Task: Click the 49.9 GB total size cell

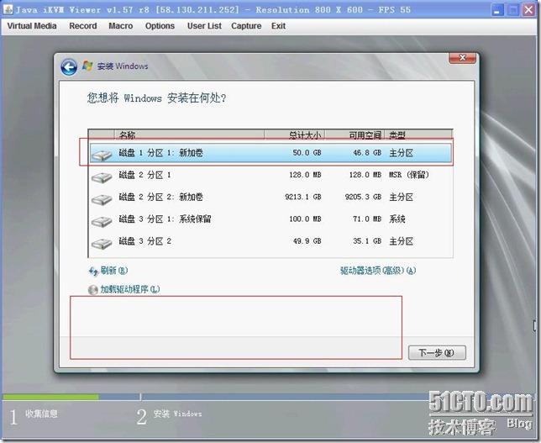Action: point(307,241)
